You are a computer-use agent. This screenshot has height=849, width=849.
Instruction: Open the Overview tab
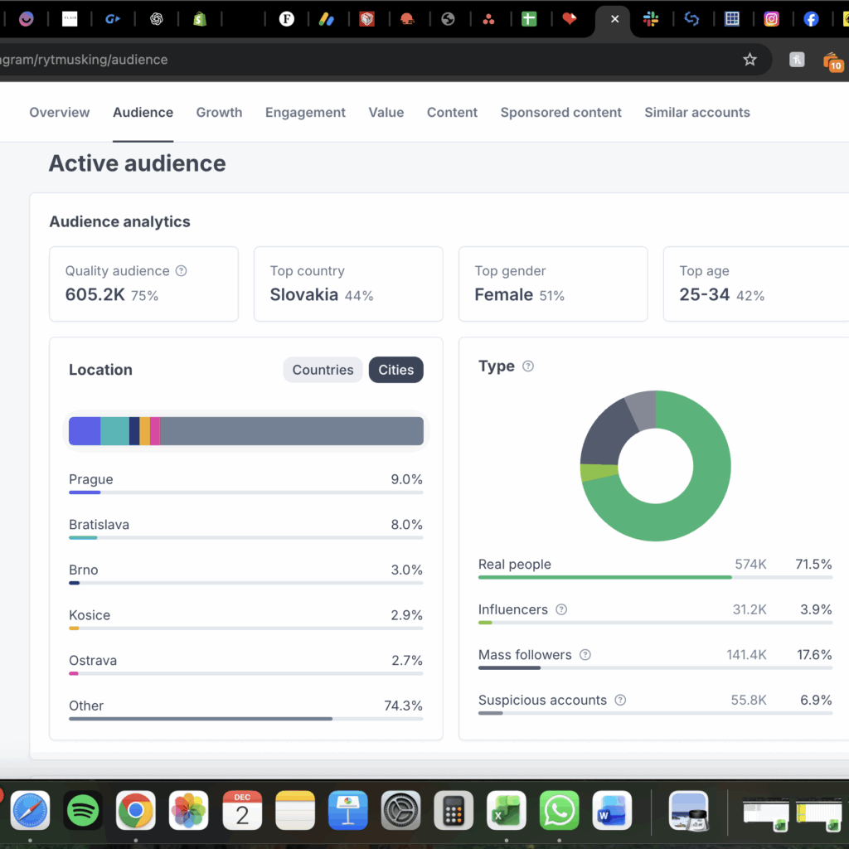tap(60, 113)
